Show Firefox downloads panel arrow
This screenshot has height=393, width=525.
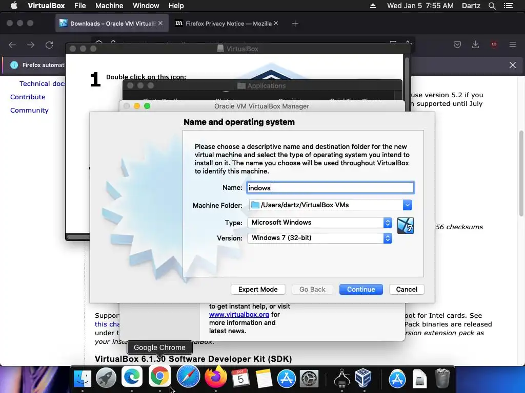click(x=475, y=45)
